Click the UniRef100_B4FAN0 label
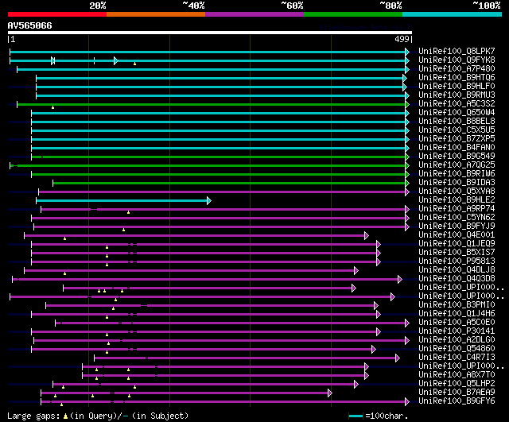Viewport: 509px width, 422px height. [457, 148]
